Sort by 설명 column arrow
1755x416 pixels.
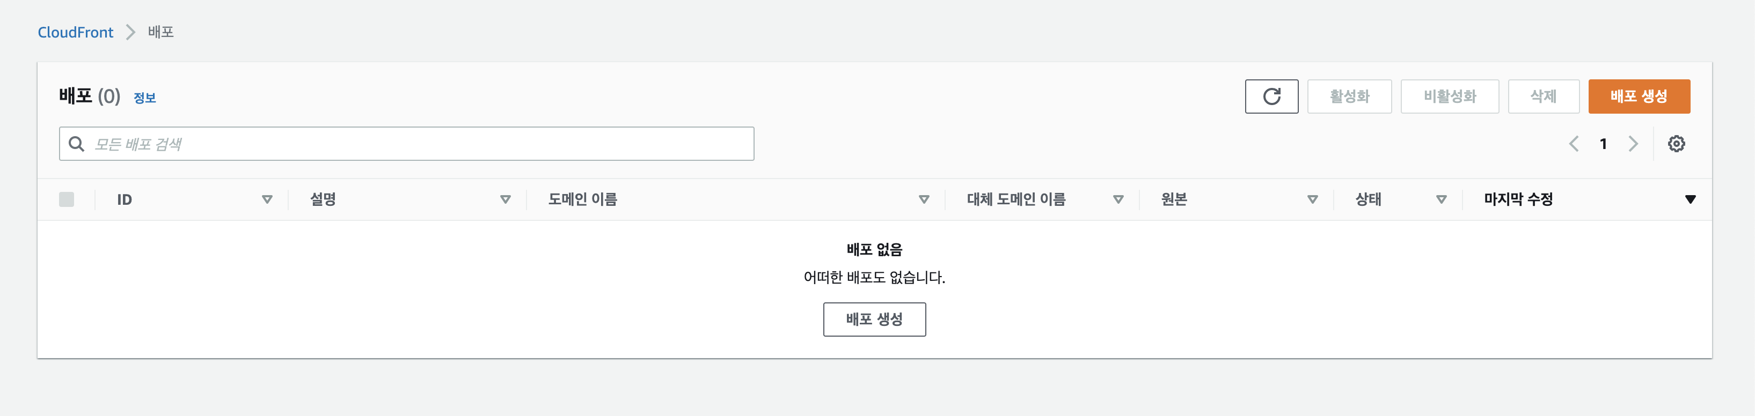(x=506, y=199)
